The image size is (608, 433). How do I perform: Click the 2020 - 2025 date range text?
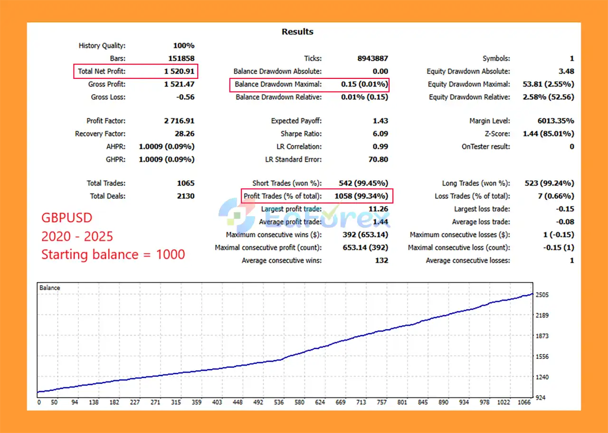(77, 237)
